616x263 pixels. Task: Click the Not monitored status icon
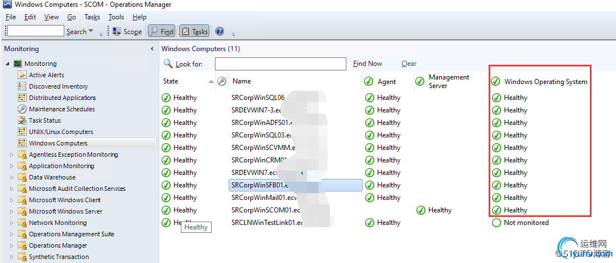click(x=497, y=223)
